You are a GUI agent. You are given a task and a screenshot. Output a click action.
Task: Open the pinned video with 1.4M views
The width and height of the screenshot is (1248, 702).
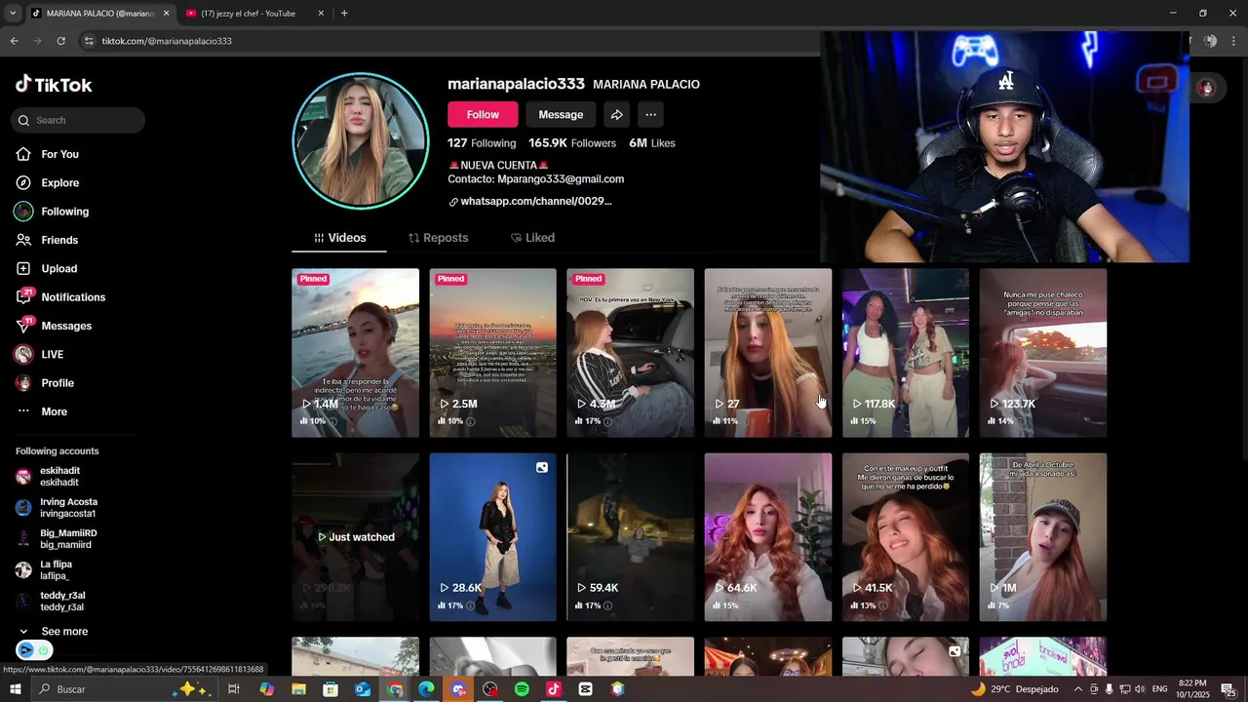(355, 353)
